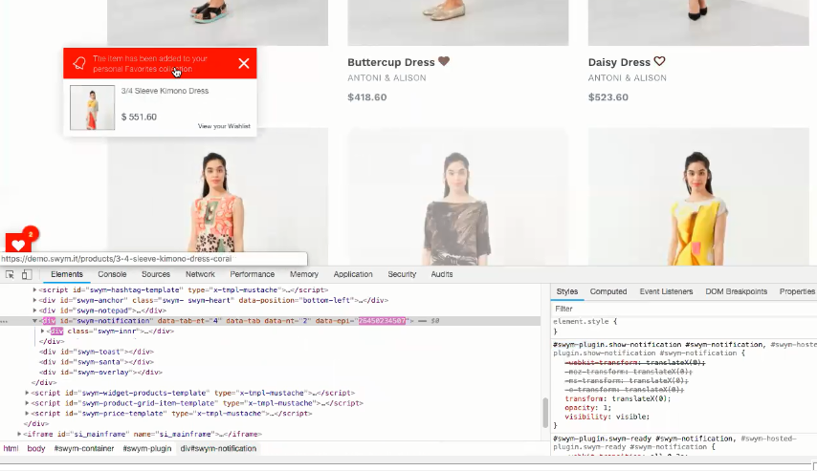Open the yellow dress product image
817x471 pixels.
tap(698, 197)
